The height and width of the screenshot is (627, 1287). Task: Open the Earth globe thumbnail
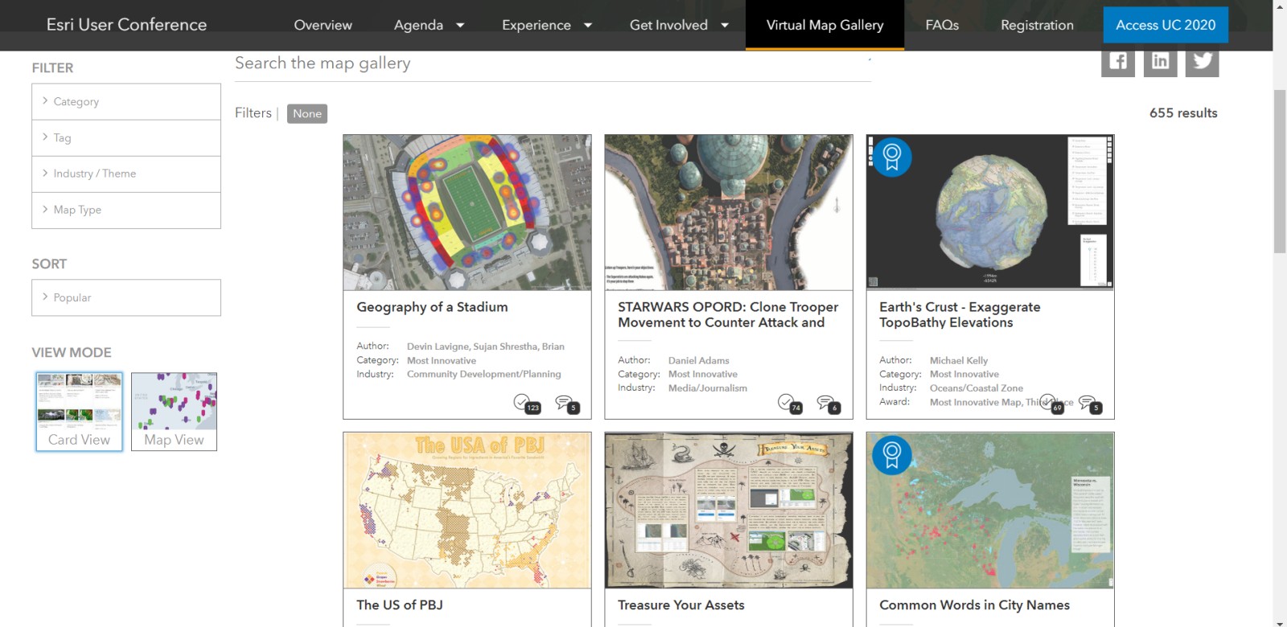point(990,212)
